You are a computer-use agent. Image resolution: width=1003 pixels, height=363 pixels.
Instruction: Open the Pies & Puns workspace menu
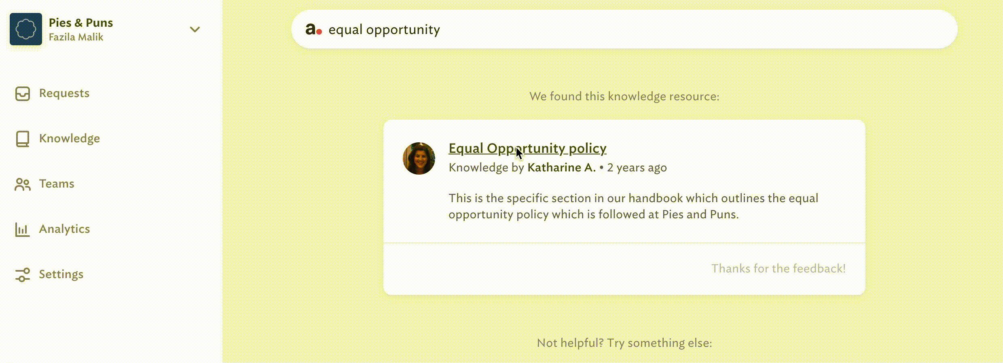105,29
